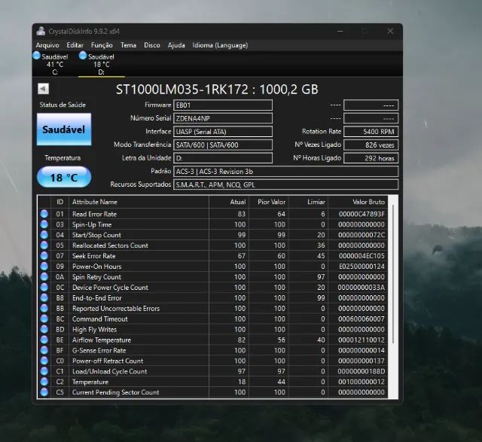
Task: Select the Power-On Hours attribute name
Action: 97,267
